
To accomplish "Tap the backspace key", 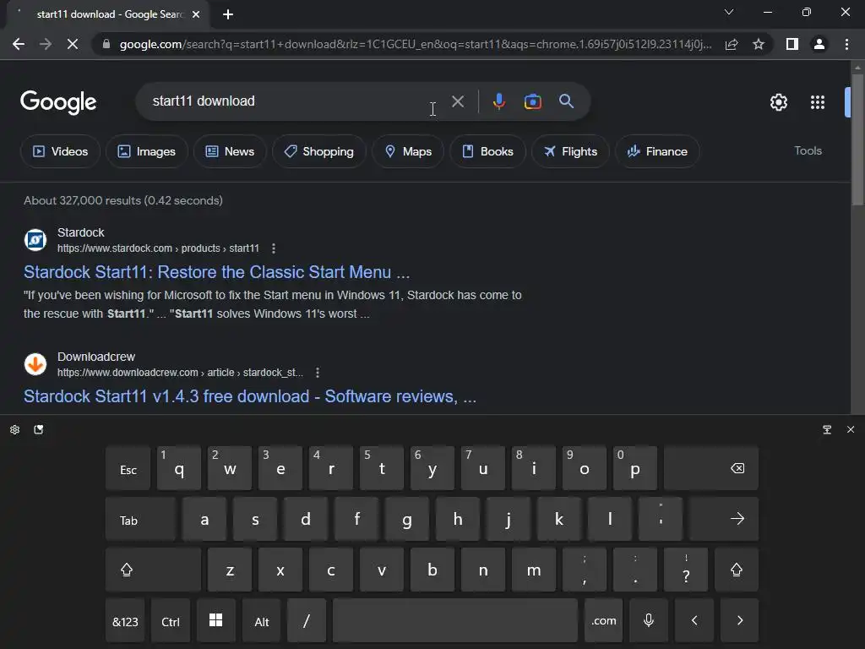I will pyautogui.click(x=711, y=468).
